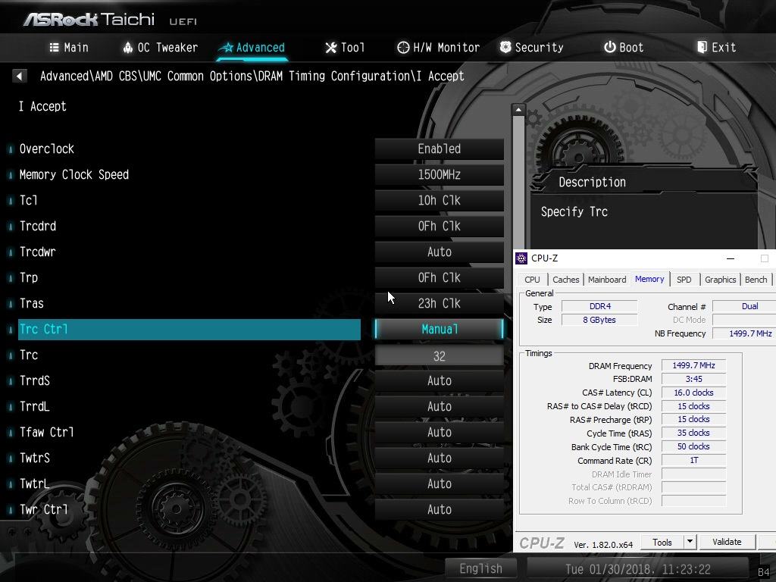Open the Trcdrd 0Fh Clk dropdown
This screenshot has width=776, height=582.
point(440,226)
